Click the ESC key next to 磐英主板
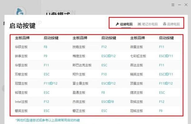 pos(47,111)
